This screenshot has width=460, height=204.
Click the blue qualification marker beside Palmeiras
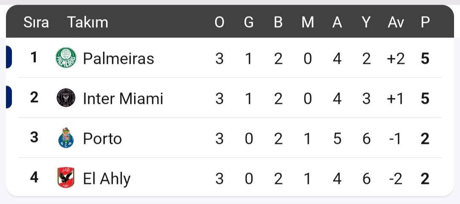pyautogui.click(x=9, y=57)
